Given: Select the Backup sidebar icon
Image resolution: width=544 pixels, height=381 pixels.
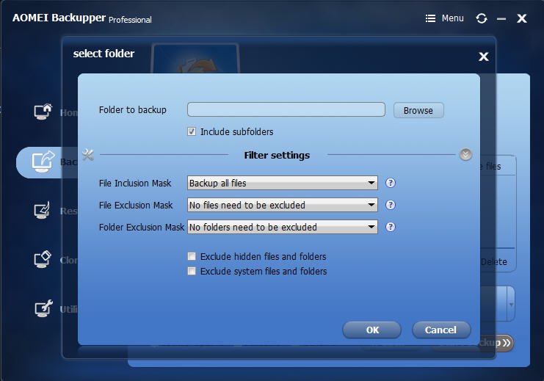Looking at the screenshot, I should 43,162.
